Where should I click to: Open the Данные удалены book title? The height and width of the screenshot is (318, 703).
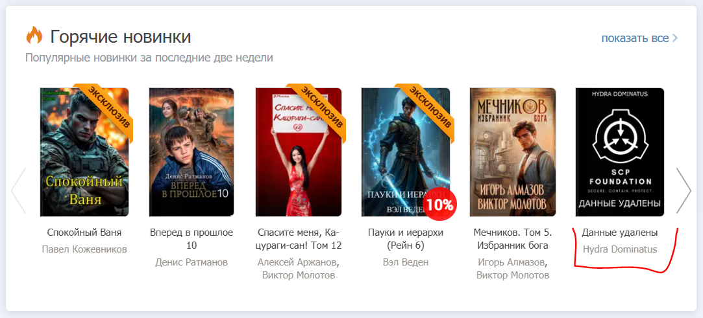tap(620, 233)
